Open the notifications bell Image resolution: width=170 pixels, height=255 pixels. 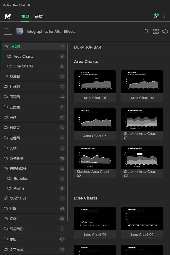[x=156, y=16]
